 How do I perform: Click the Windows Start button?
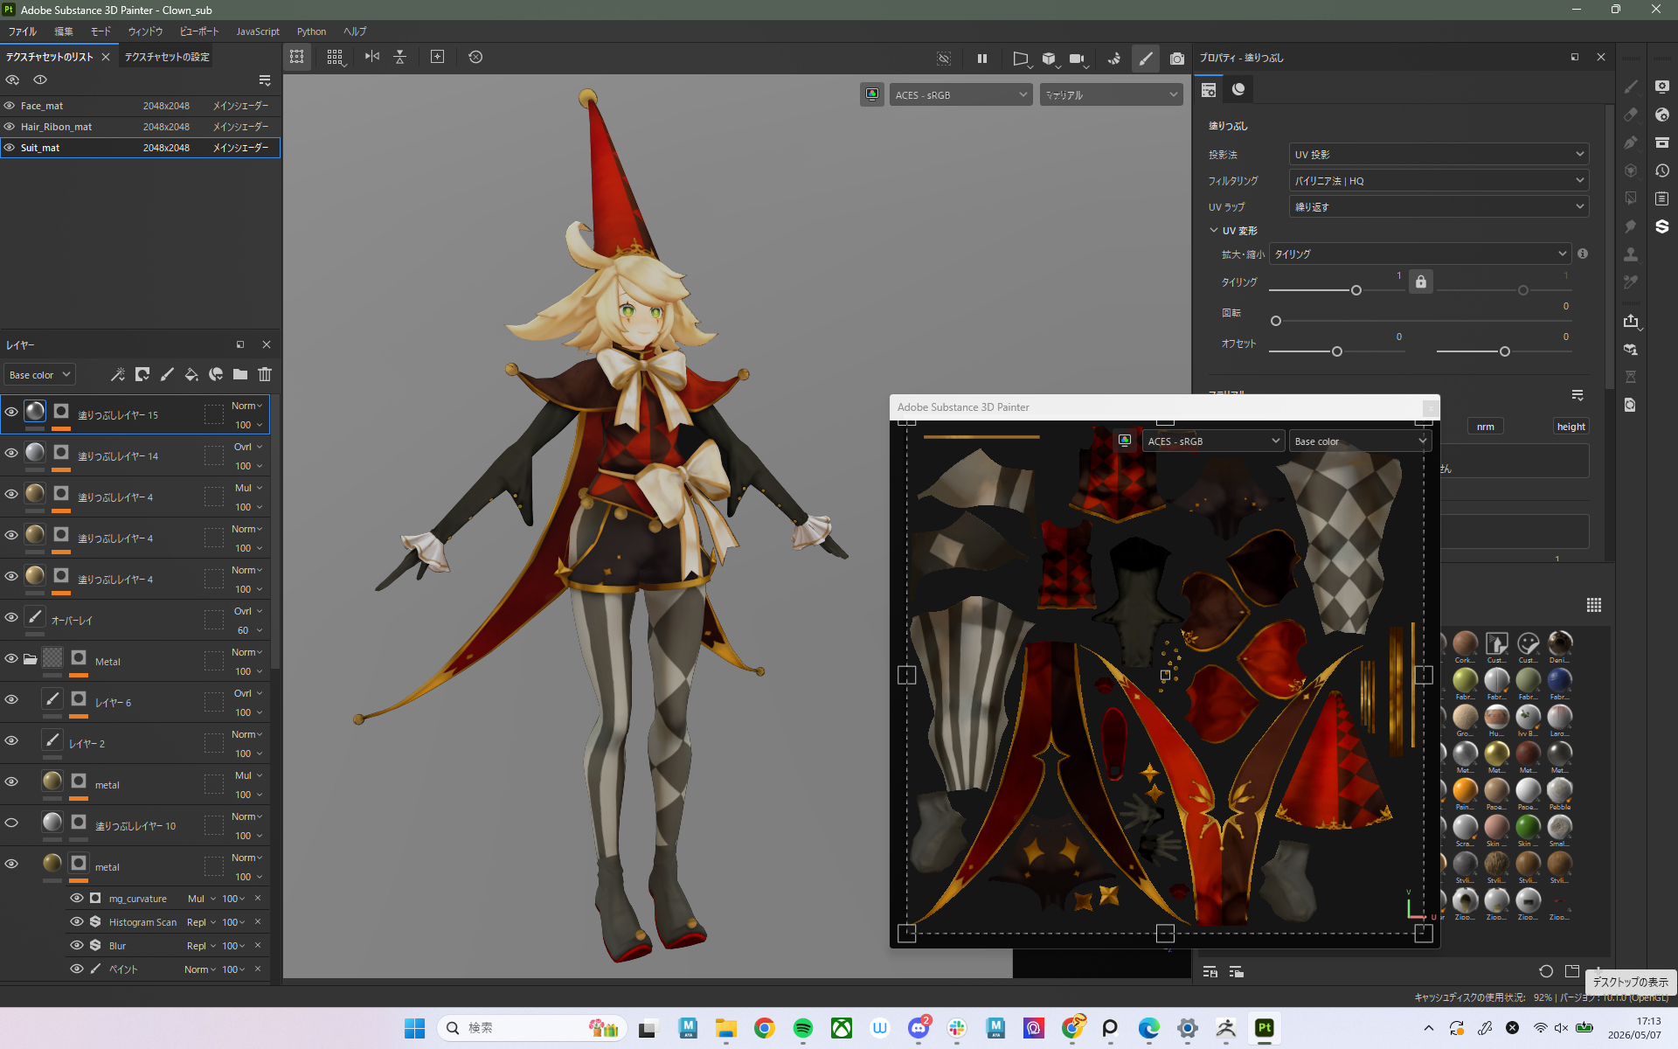point(414,1028)
